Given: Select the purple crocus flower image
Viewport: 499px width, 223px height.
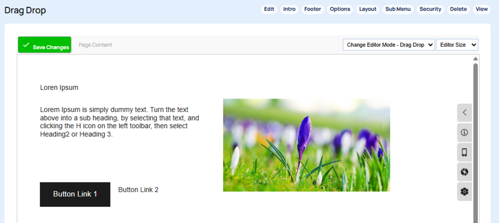Looking at the screenshot, I should (306, 145).
